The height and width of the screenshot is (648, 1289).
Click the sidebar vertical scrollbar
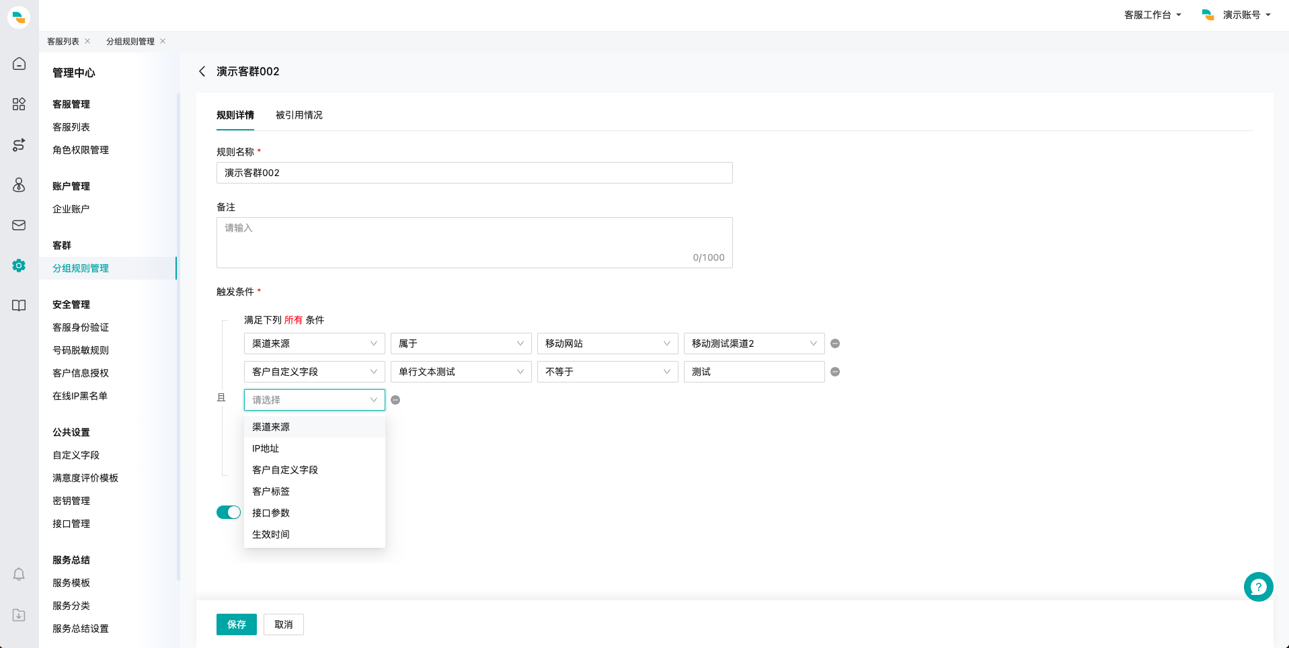tap(178, 336)
